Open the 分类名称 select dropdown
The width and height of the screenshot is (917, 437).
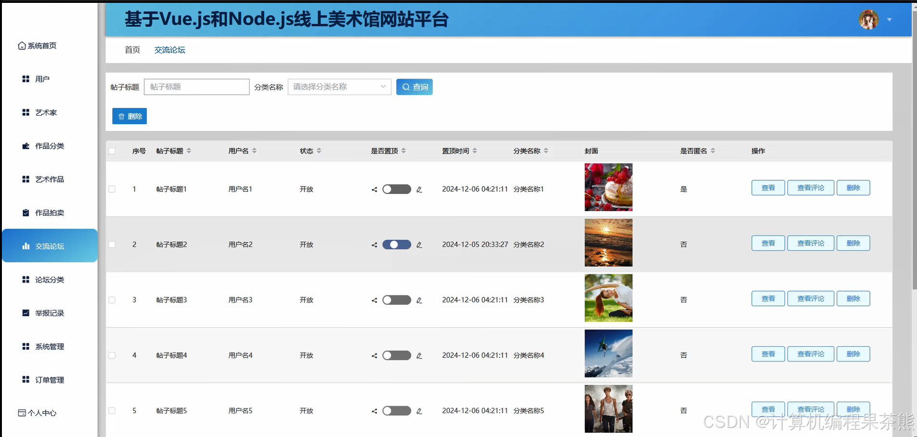coord(339,87)
